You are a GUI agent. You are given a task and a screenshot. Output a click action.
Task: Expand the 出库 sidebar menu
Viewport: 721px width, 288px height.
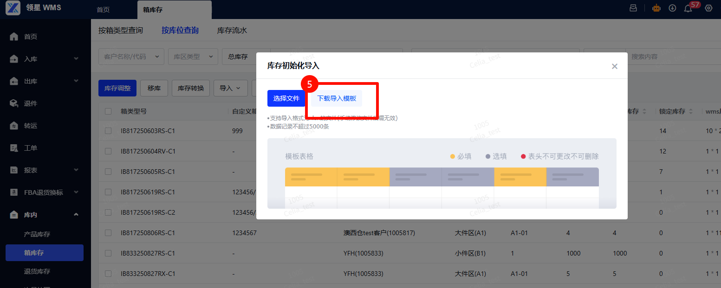pyautogui.click(x=76, y=81)
